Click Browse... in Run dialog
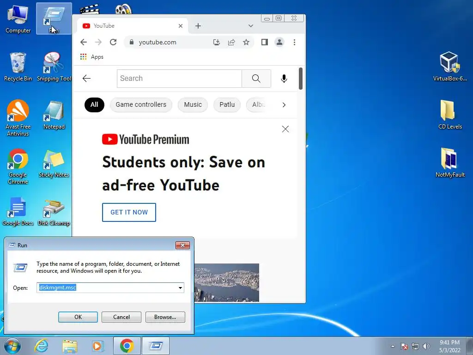473x355 pixels. (165, 317)
